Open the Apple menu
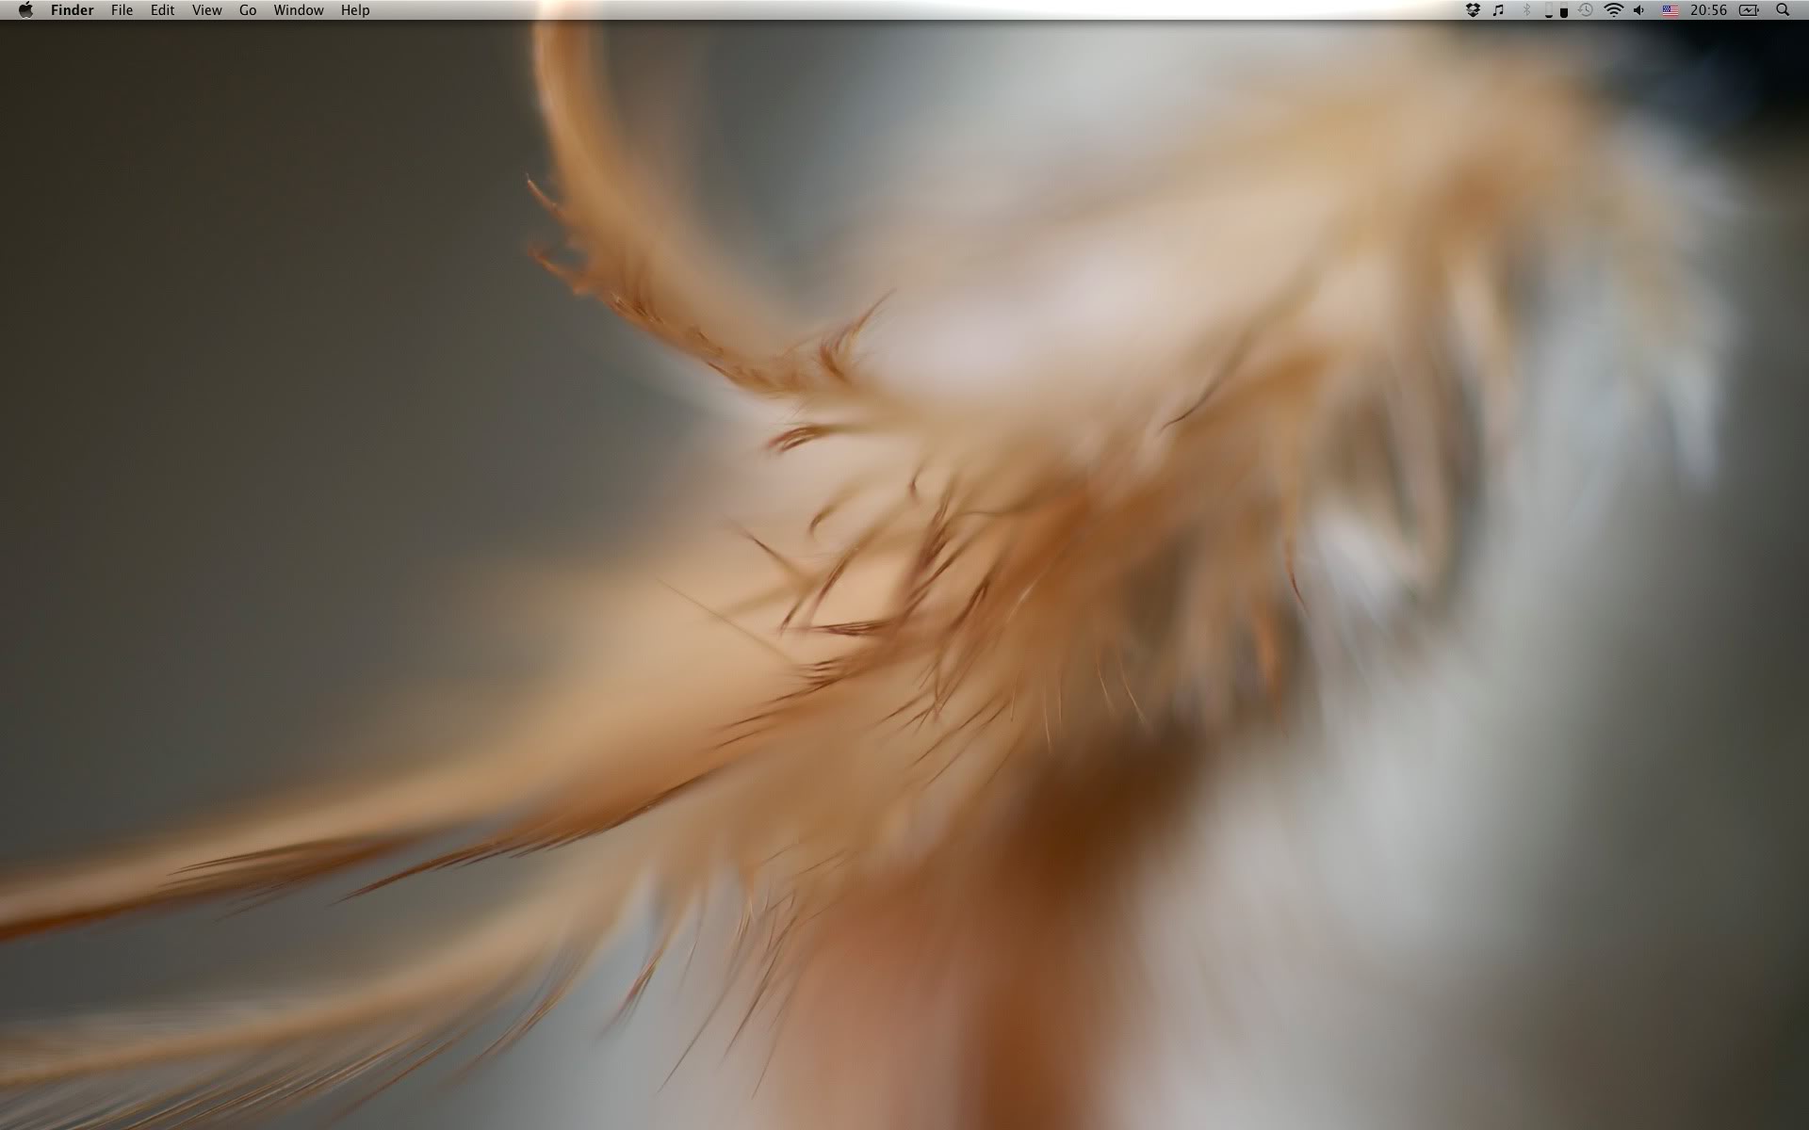The height and width of the screenshot is (1130, 1809). [25, 10]
